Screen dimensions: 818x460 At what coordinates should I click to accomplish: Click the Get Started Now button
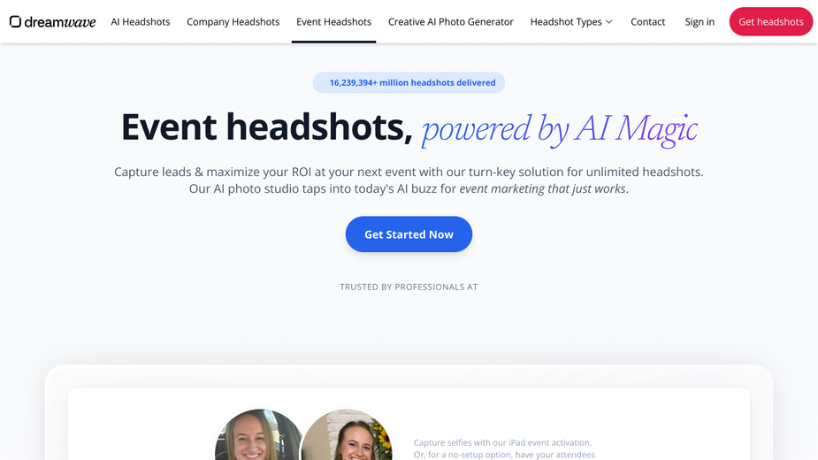pos(409,234)
